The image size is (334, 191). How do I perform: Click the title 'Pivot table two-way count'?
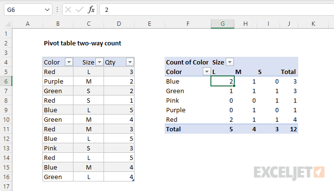click(83, 43)
